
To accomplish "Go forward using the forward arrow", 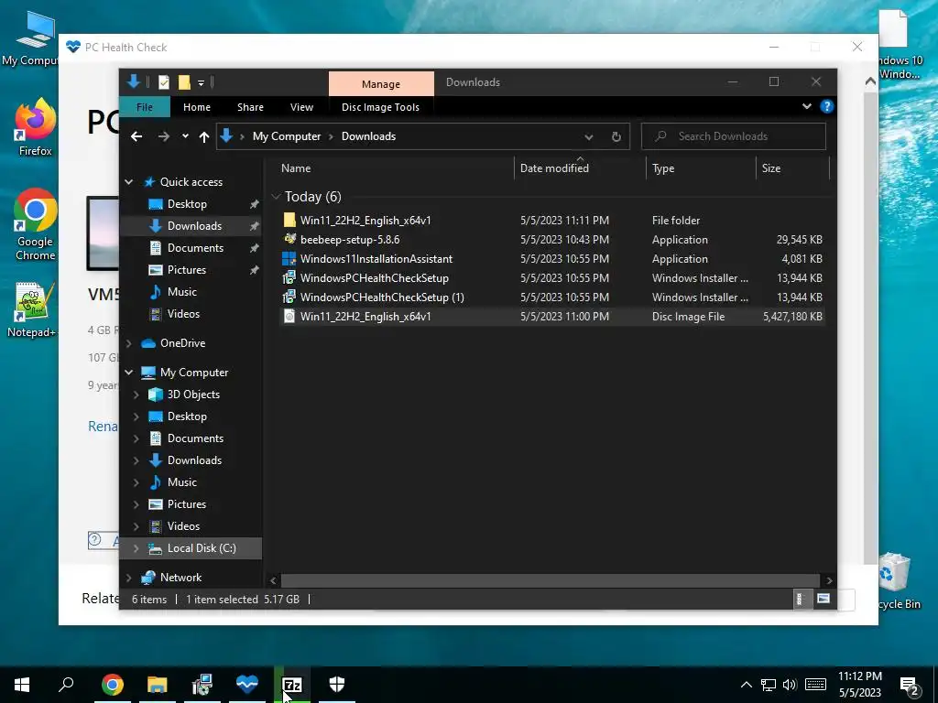I will tap(163, 136).
